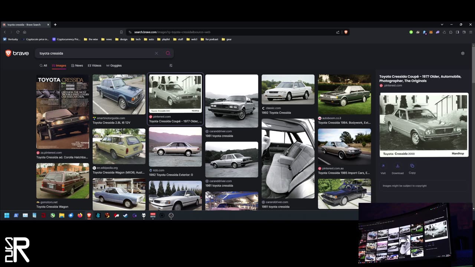Screen dimensions: 475x267
Task: Open the 1992 Toyota Cressida Exterior kbb.com thumbnail
Action: [175, 147]
